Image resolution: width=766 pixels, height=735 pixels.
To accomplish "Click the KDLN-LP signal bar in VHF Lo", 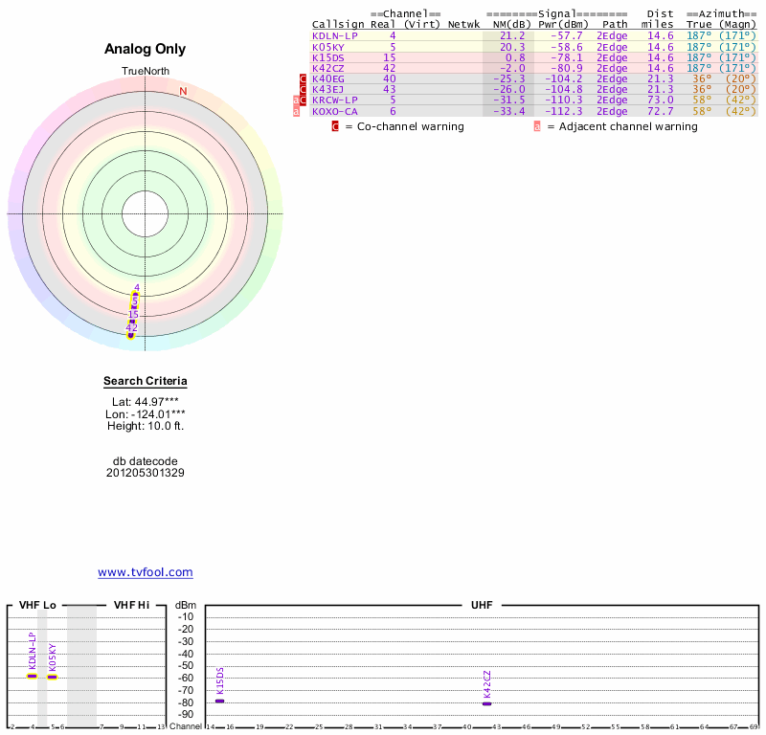I will [32, 676].
